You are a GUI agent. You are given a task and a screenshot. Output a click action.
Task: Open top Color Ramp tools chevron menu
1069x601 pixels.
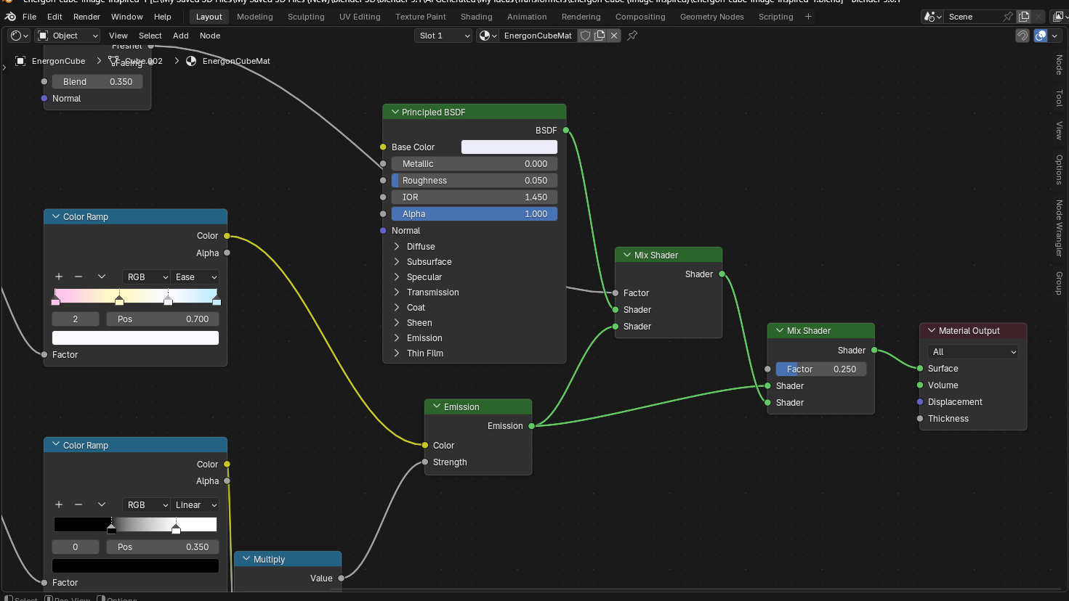(x=102, y=277)
